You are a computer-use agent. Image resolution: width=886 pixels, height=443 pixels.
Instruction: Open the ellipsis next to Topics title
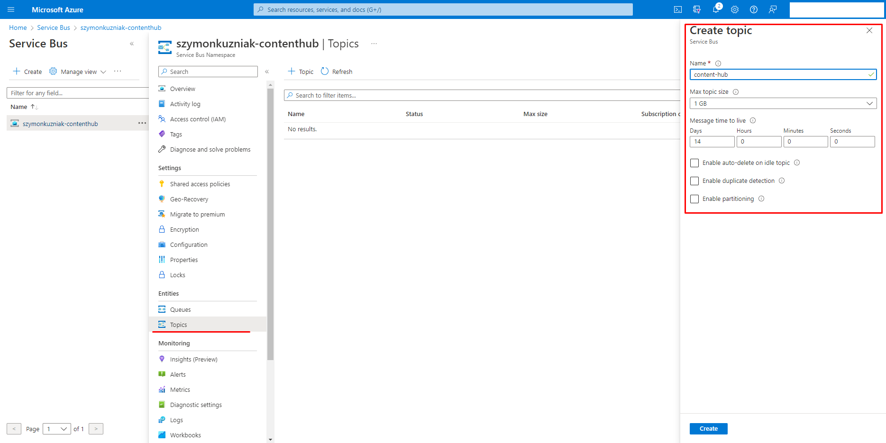click(374, 44)
